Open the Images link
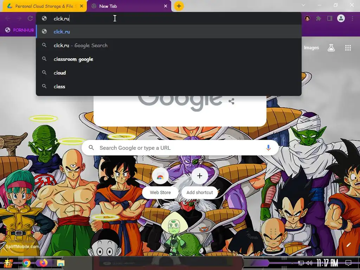The image size is (360, 270). tap(311, 48)
